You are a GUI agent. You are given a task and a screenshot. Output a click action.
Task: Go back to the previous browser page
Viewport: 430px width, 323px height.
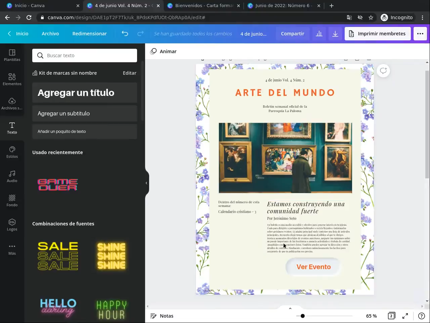coord(7,17)
